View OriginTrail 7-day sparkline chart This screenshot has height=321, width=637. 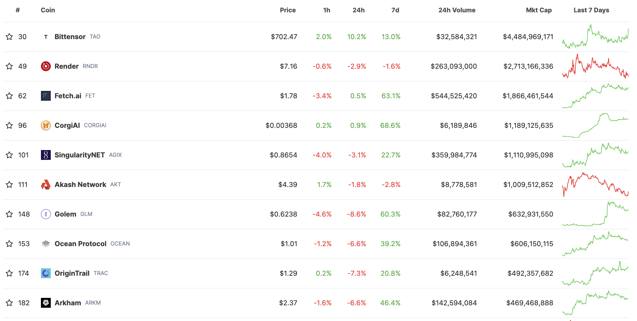595,273
